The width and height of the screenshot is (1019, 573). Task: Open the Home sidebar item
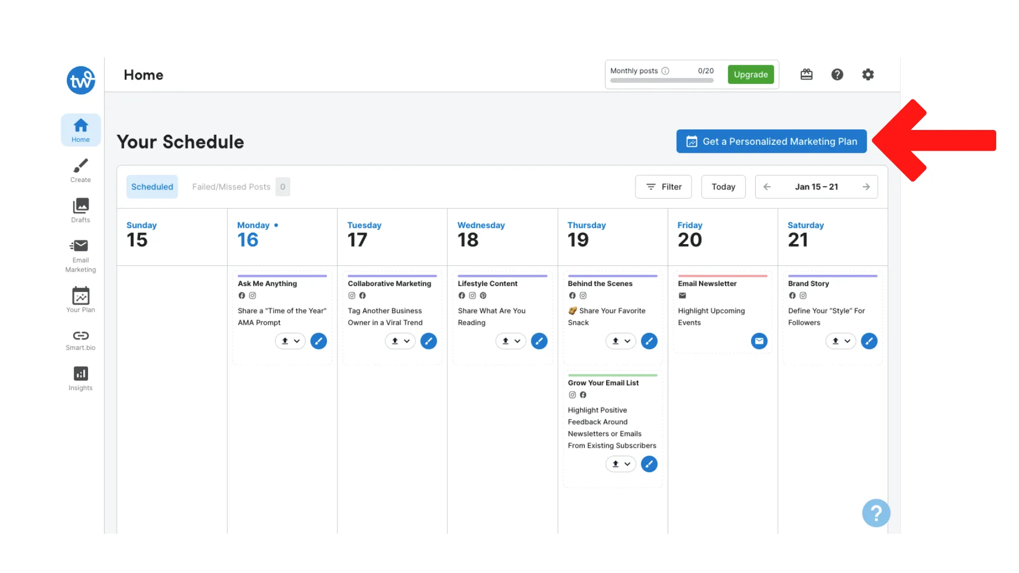point(81,130)
